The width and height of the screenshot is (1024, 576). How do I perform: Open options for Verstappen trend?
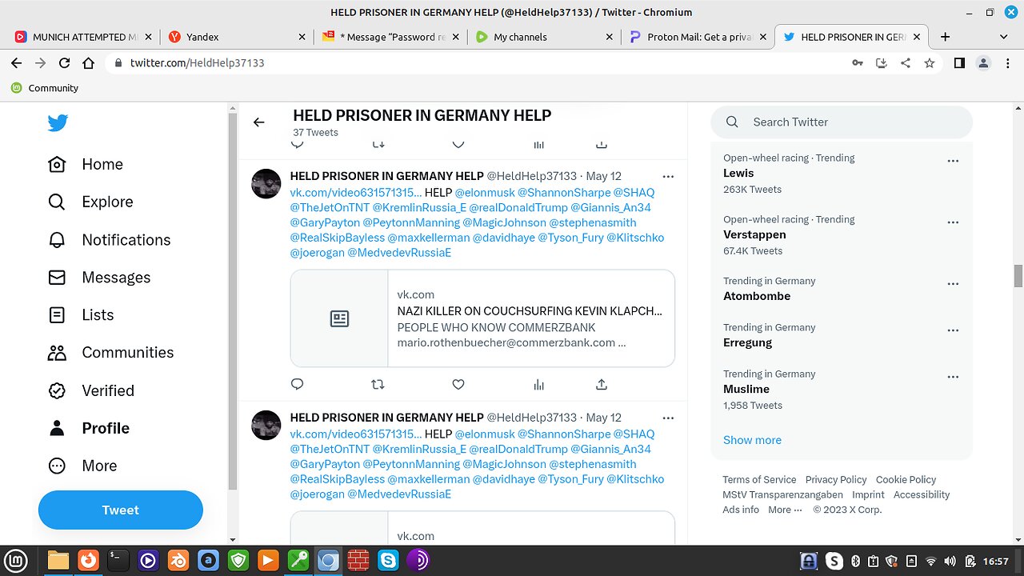tap(953, 222)
